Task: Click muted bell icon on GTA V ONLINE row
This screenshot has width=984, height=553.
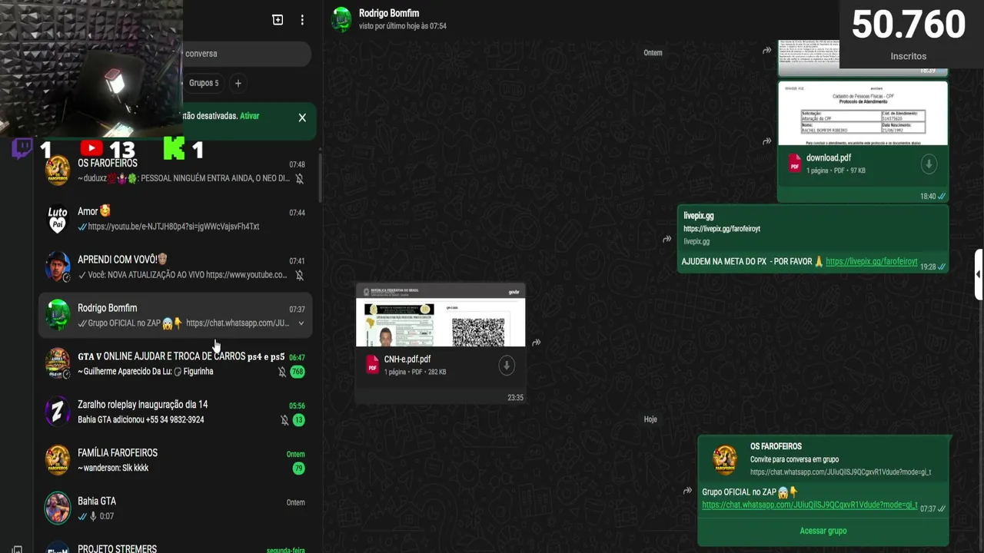Action: (282, 372)
